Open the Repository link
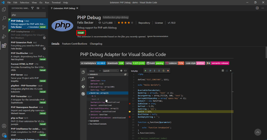 144,23
